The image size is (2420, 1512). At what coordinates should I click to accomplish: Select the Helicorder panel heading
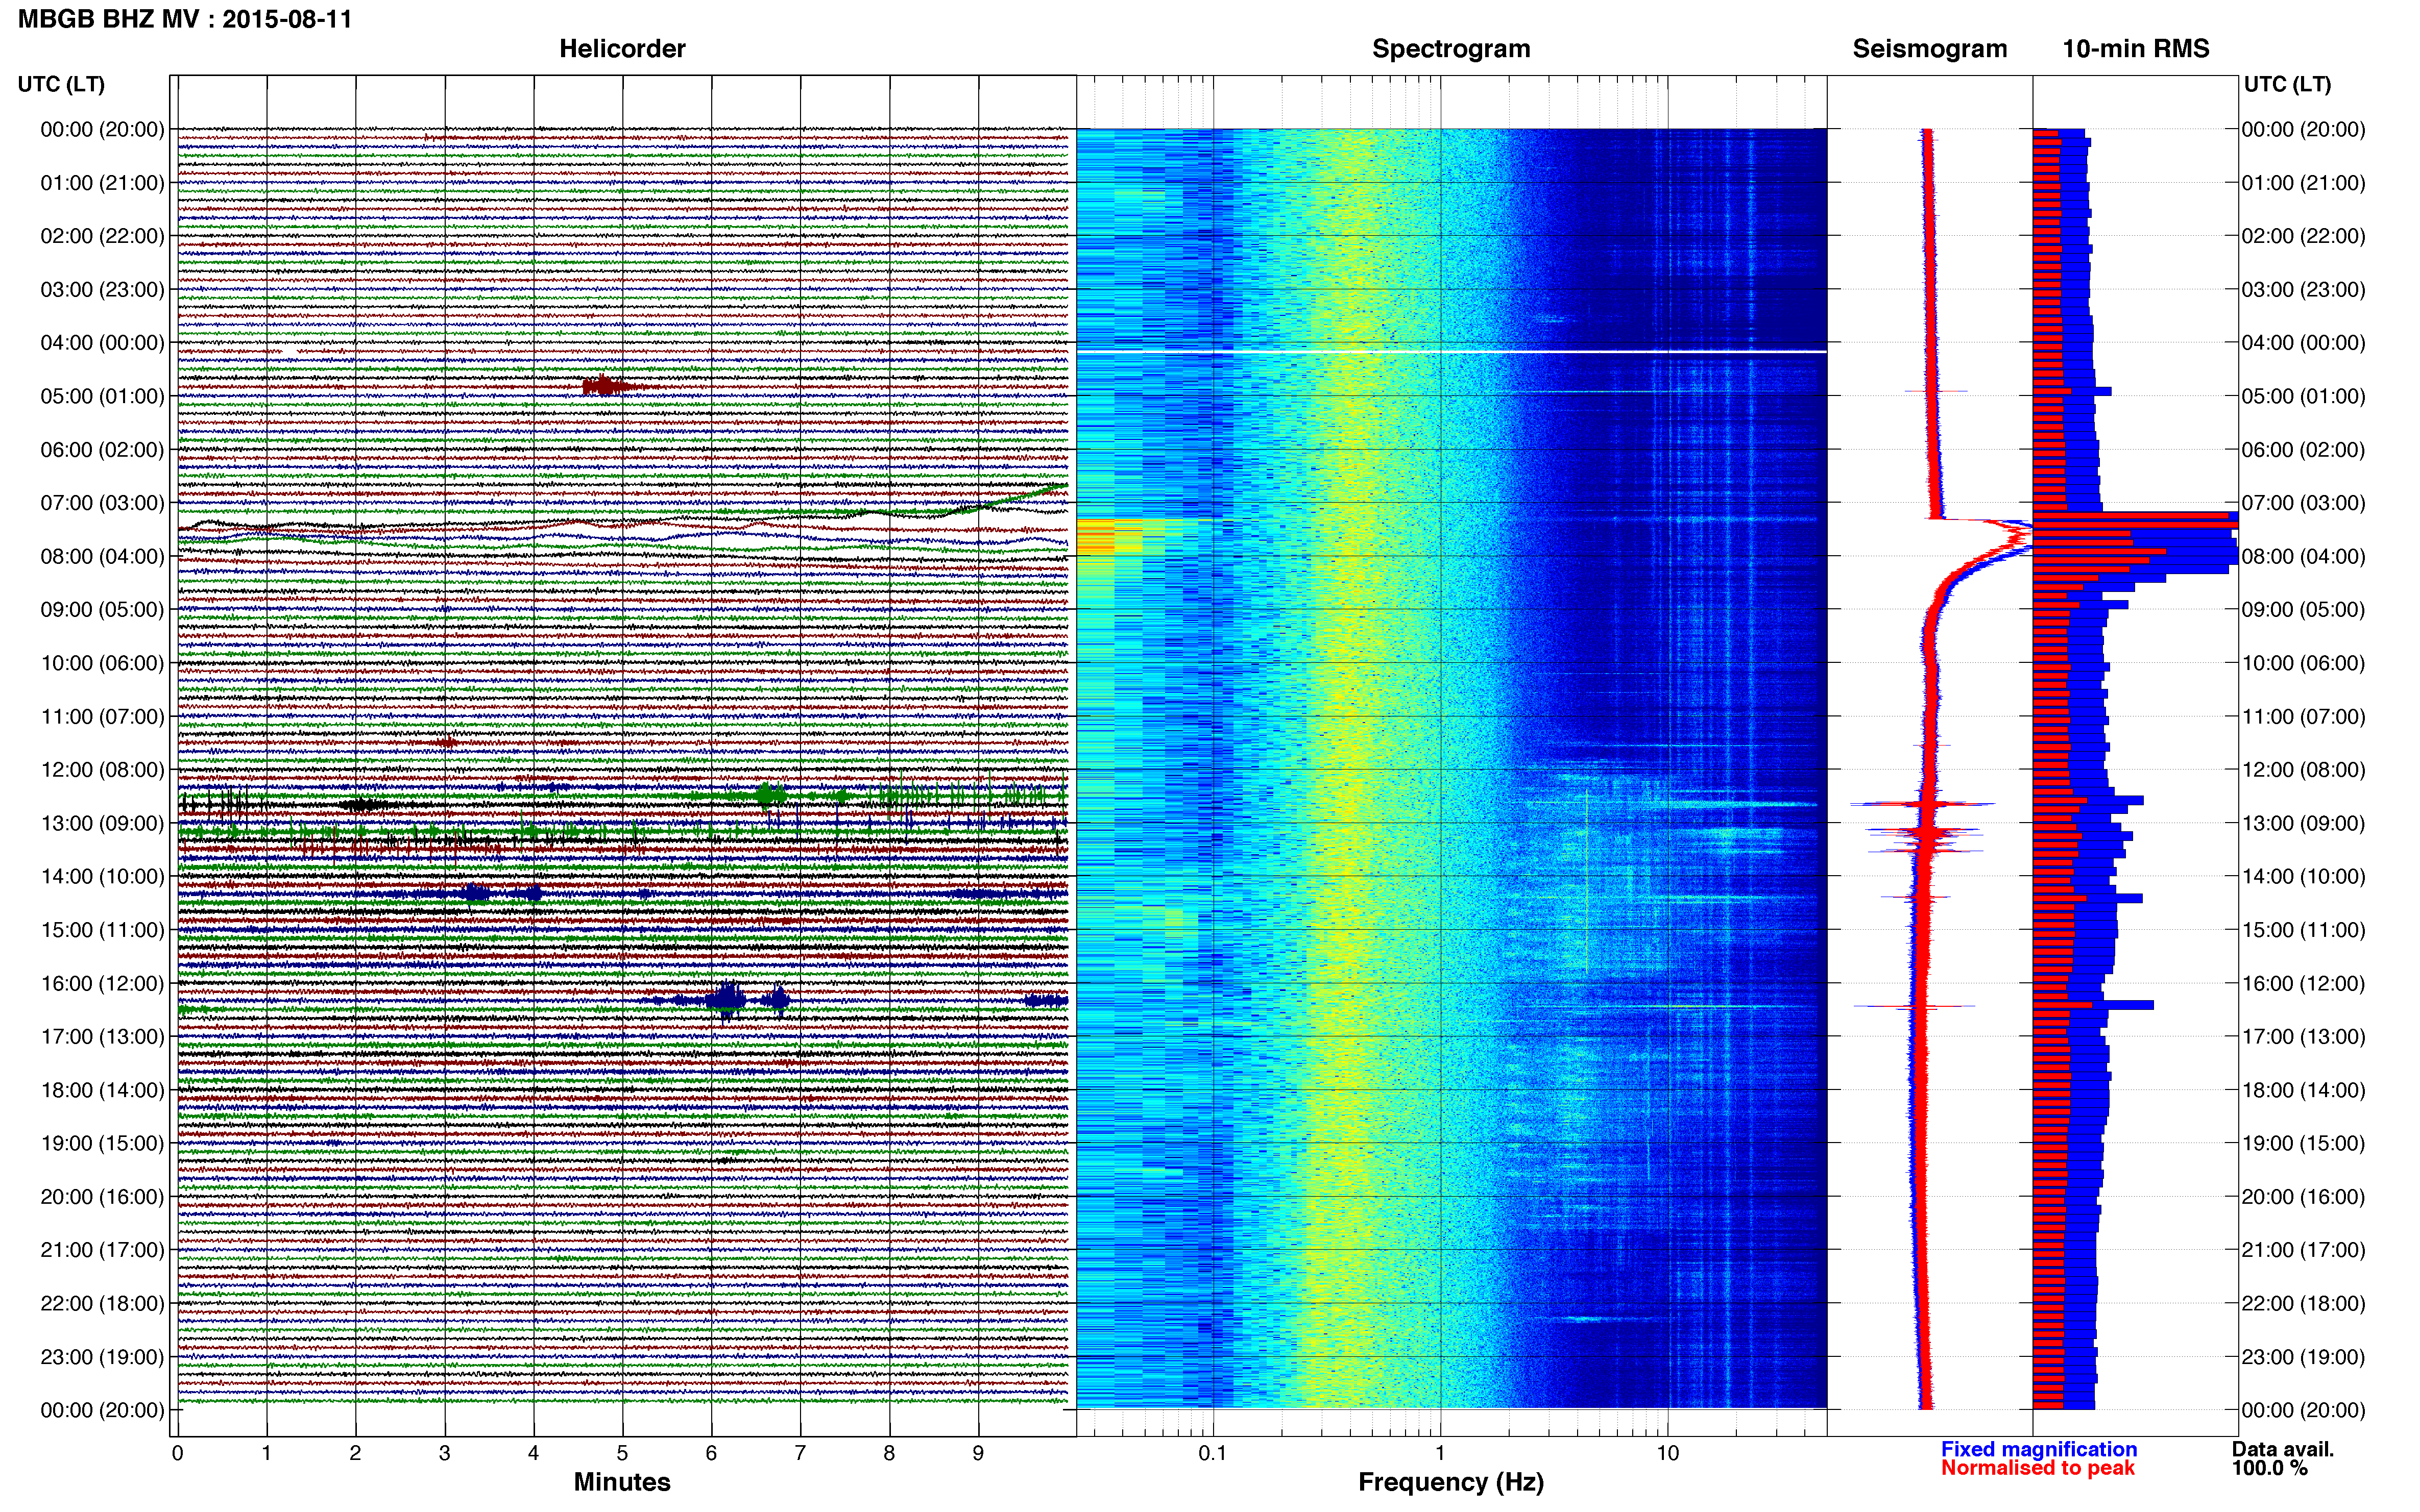tap(622, 49)
